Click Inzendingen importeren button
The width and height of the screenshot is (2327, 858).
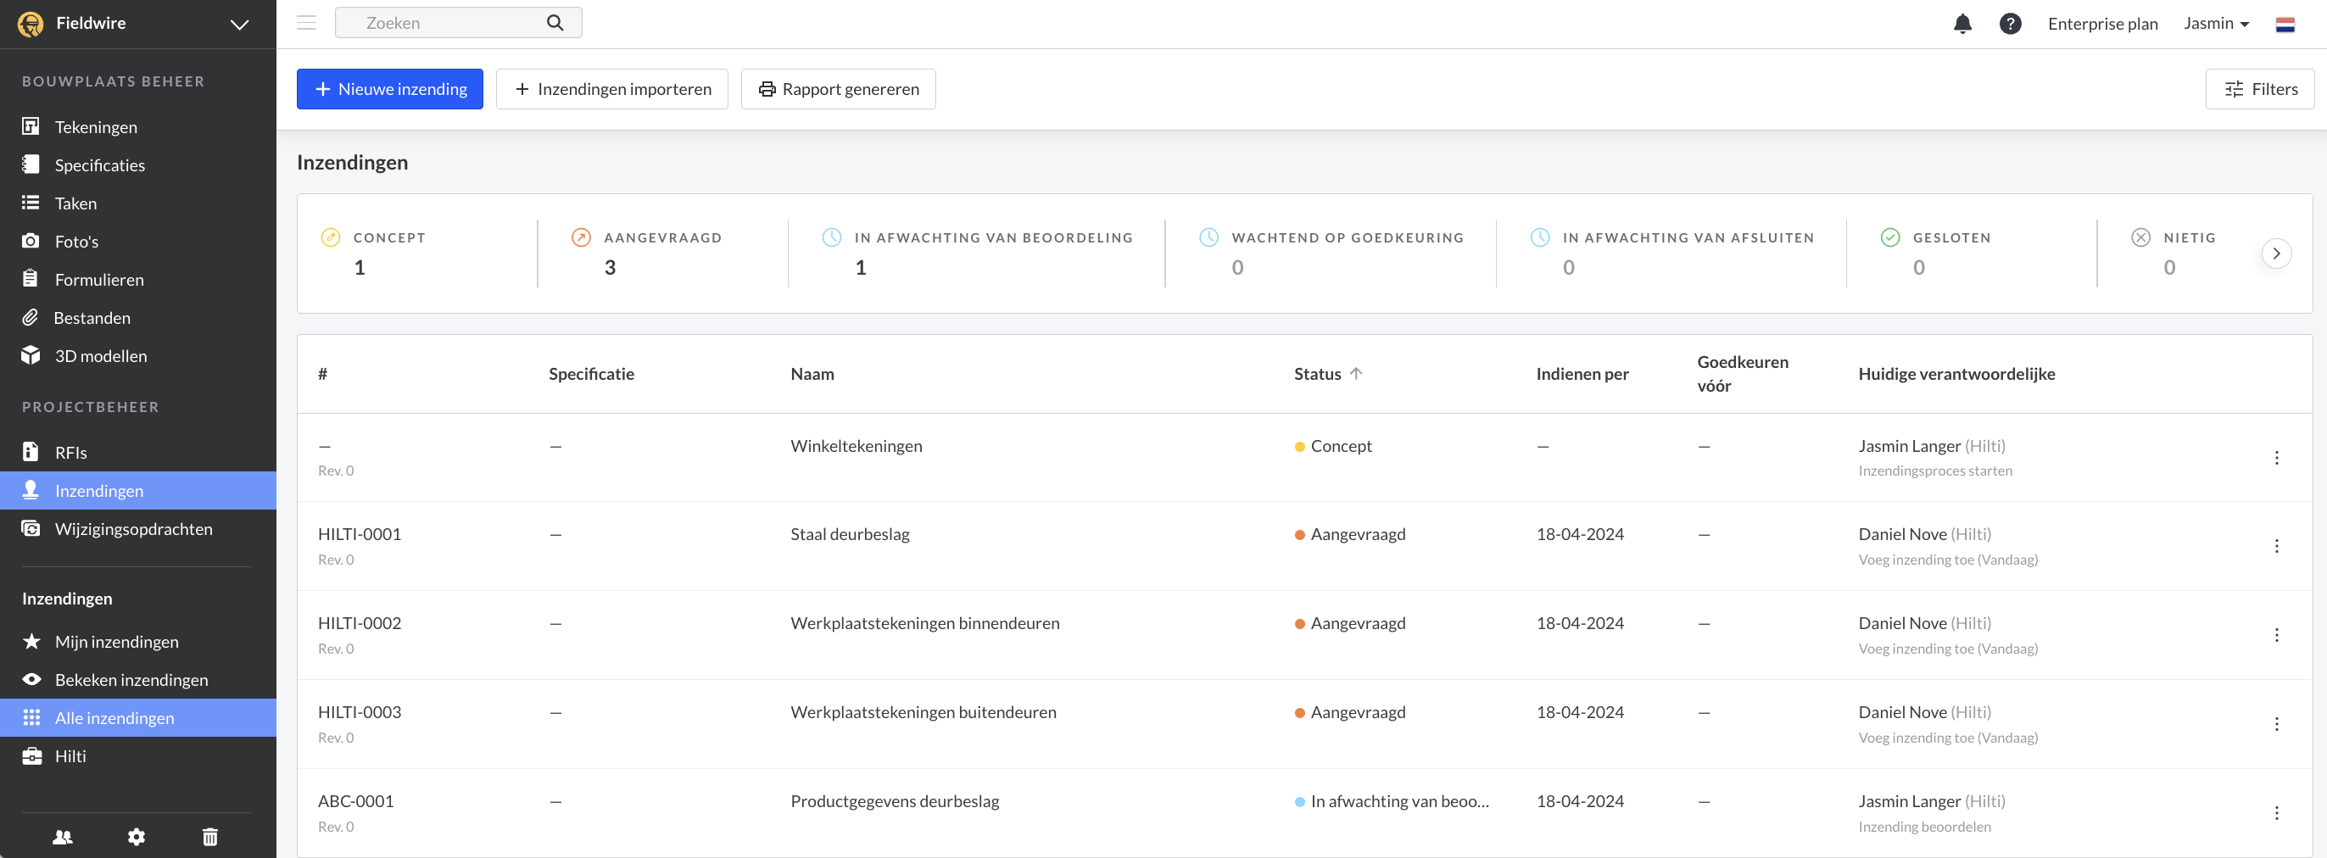point(612,88)
